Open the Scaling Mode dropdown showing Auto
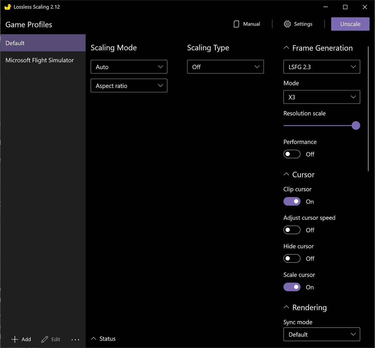The height and width of the screenshot is (348, 375). click(x=129, y=67)
